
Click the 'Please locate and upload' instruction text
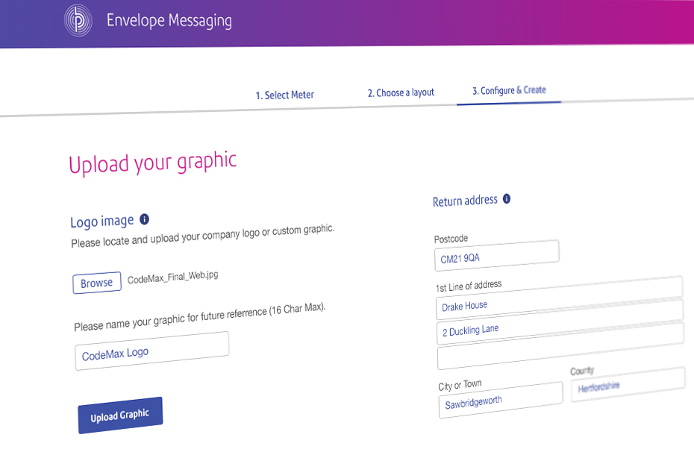tap(203, 236)
